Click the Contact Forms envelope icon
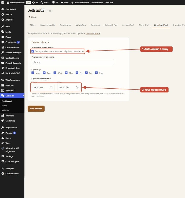185x198 pixels. 3,58
